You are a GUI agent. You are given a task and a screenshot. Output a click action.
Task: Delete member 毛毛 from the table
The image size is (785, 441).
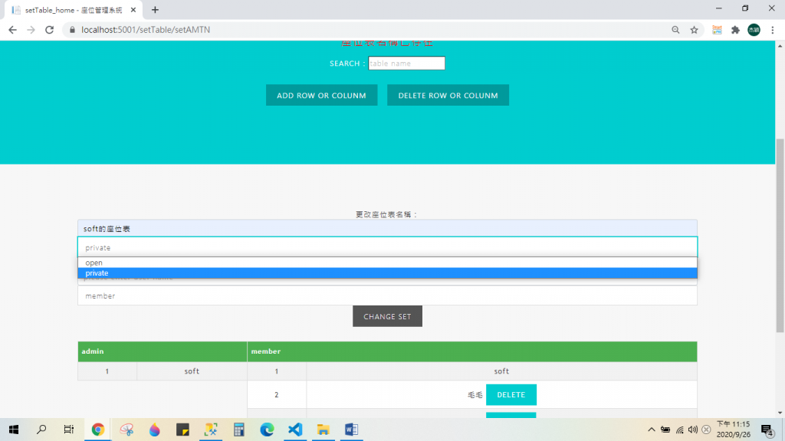click(x=511, y=394)
